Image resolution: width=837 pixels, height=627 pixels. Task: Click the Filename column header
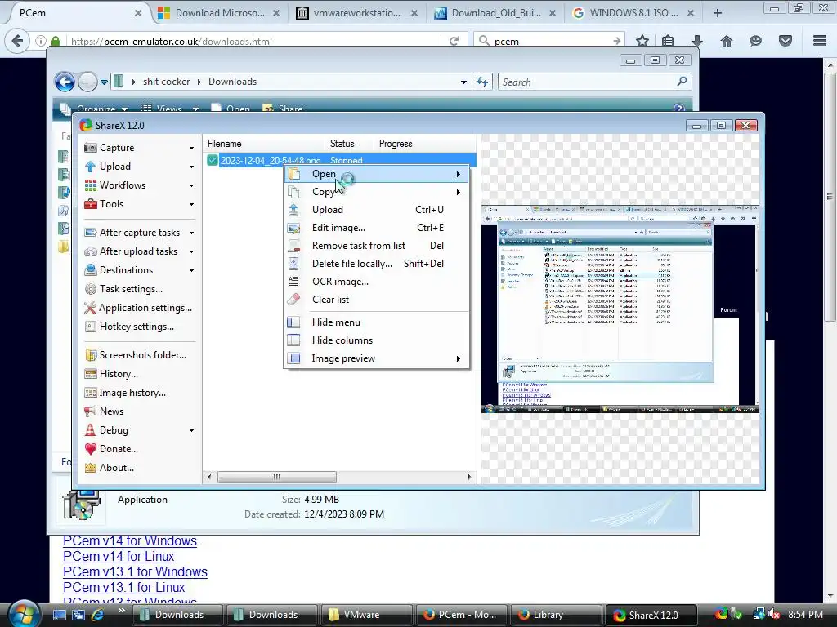coord(264,144)
